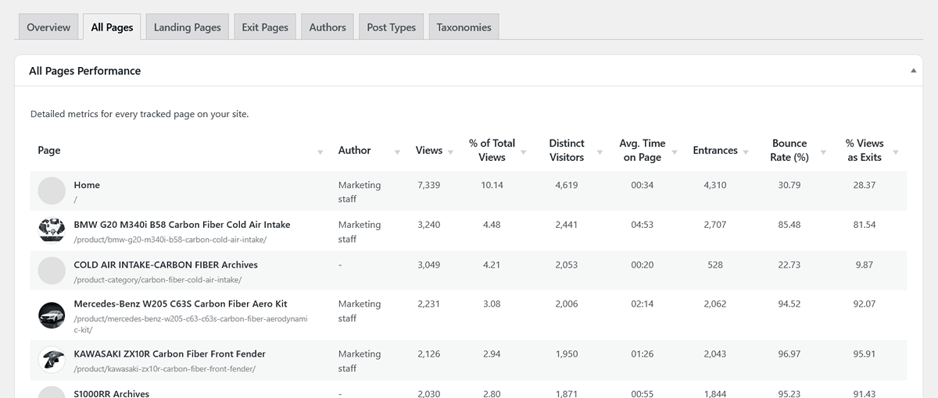Open the Exit Pages tab
Viewport: 938px width, 398px height.
[265, 27]
